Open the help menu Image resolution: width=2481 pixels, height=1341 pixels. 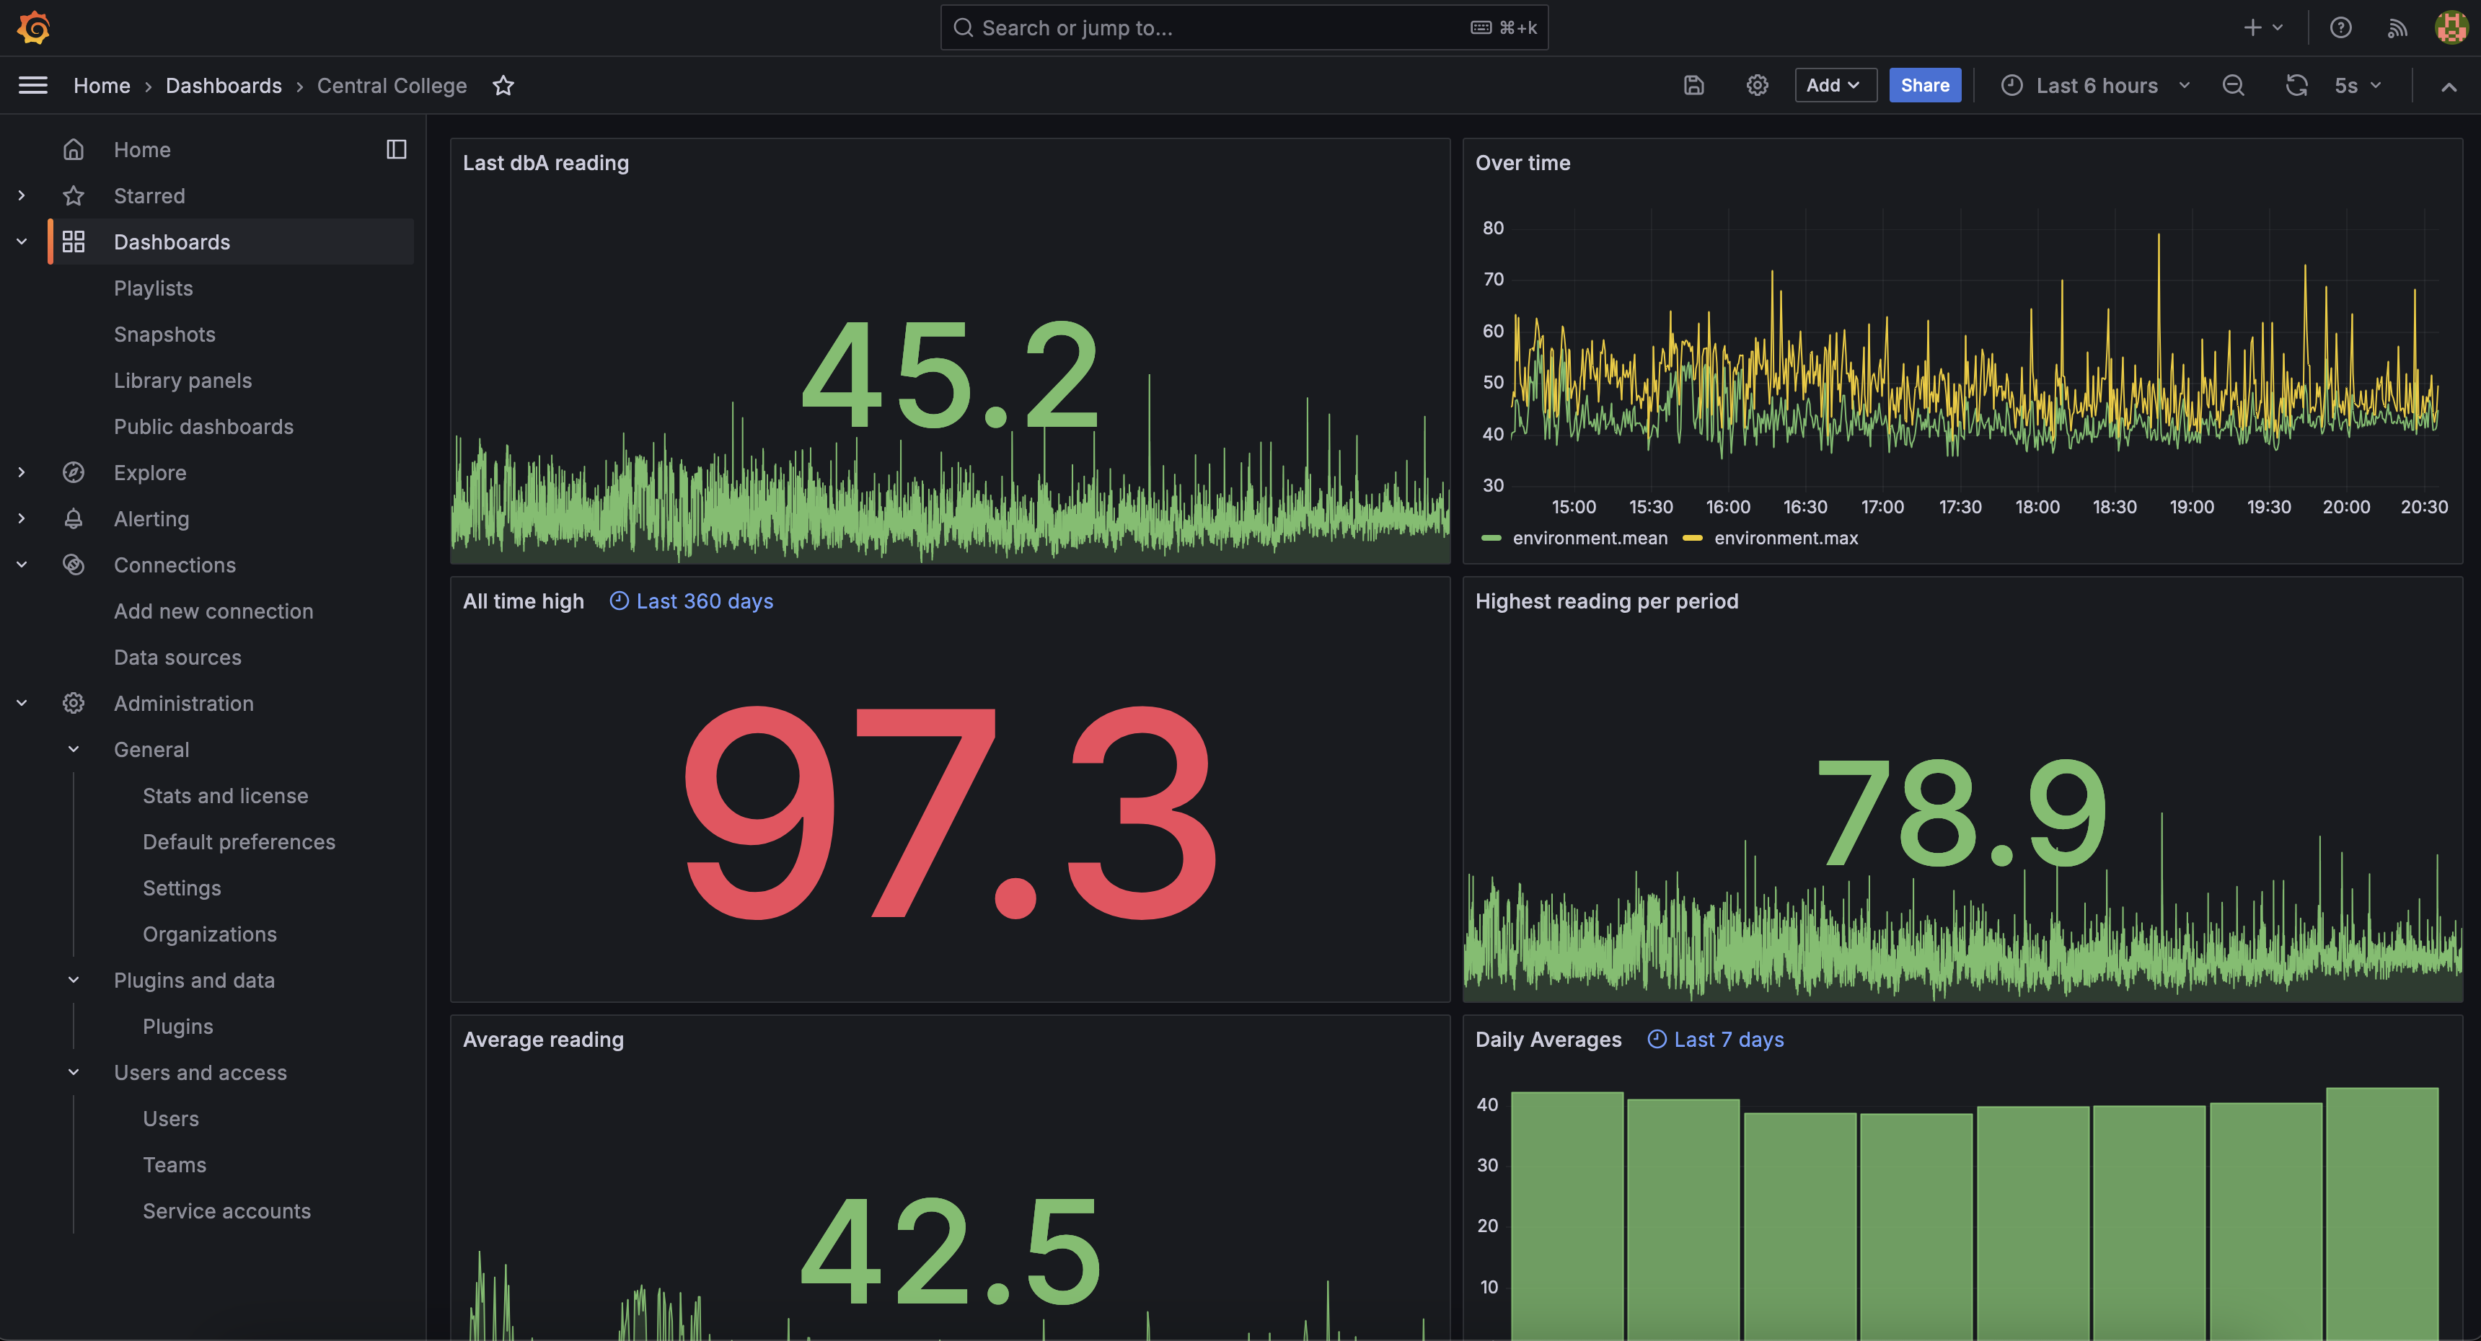click(2340, 27)
